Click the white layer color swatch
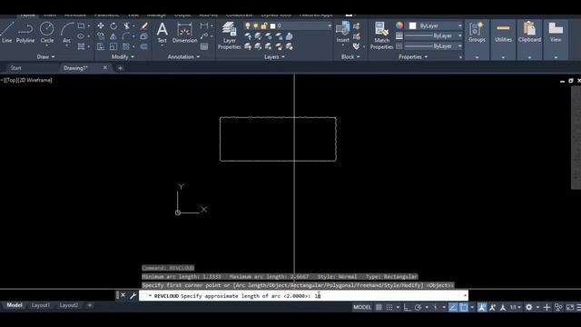 coord(272,26)
